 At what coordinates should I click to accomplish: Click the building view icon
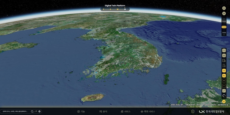tap(224, 66)
